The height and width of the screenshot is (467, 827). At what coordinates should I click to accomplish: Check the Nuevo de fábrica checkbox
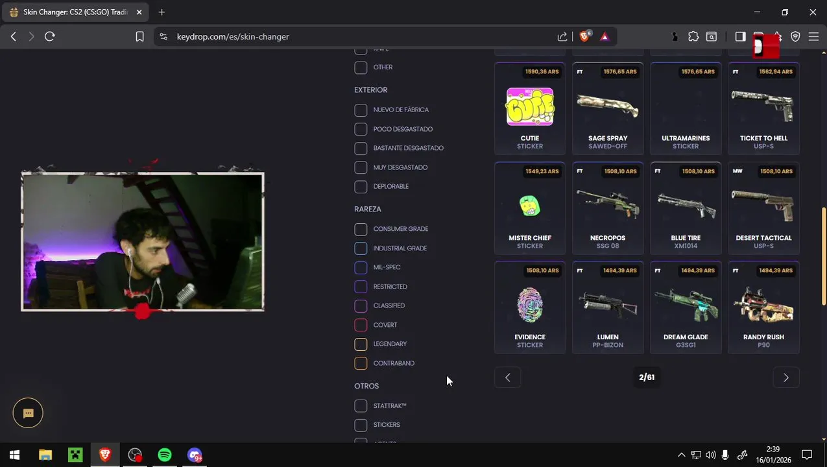(361, 110)
